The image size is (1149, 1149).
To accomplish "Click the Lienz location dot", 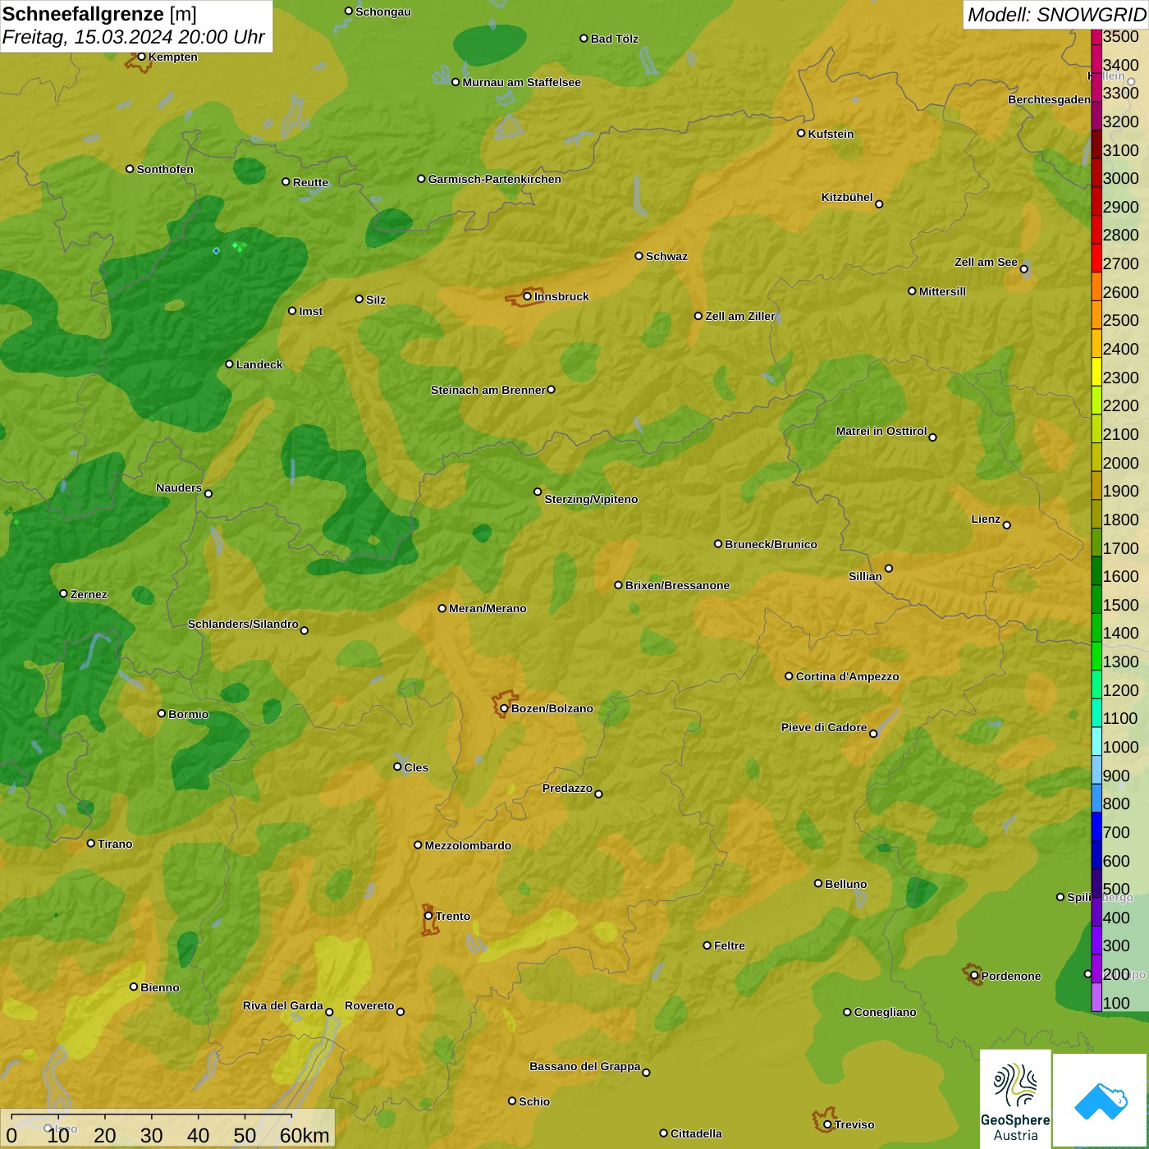I will [1007, 525].
